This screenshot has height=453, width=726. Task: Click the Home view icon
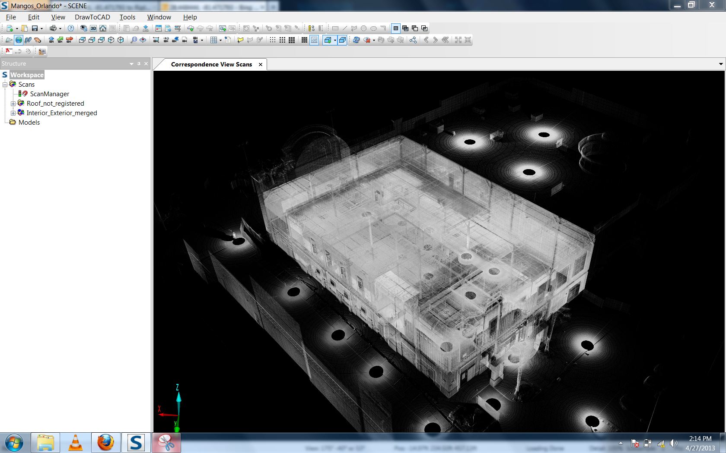pyautogui.click(x=103, y=28)
